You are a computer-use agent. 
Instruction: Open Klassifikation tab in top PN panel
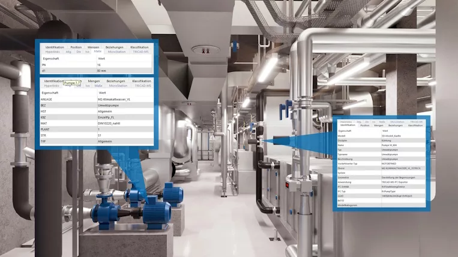click(139, 47)
